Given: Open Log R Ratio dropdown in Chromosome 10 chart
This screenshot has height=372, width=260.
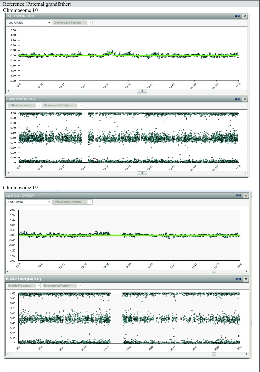Looking at the screenshot, I should [29, 23].
